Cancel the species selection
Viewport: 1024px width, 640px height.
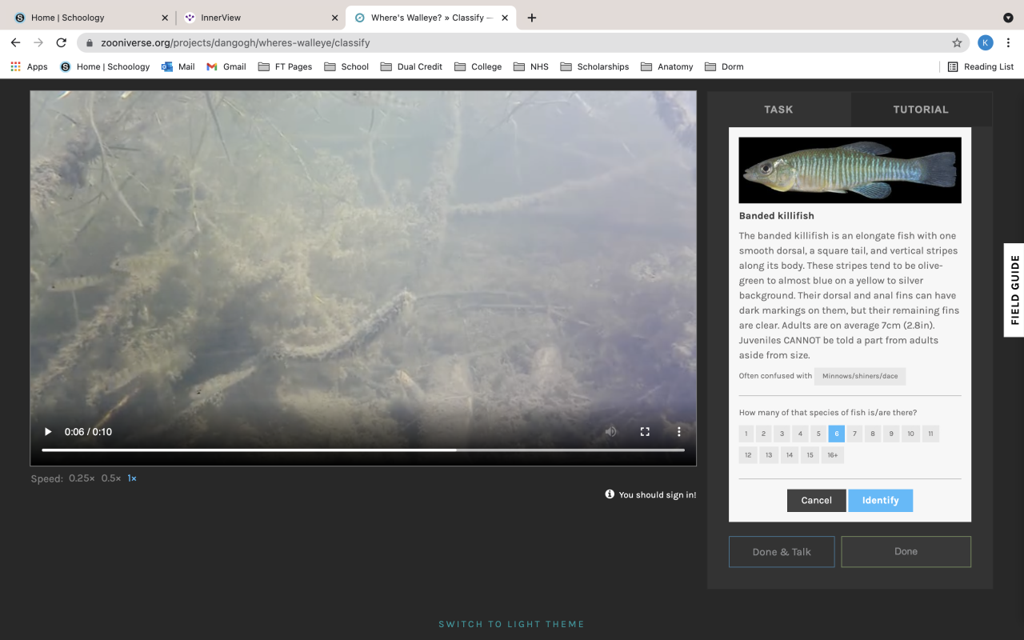click(816, 500)
